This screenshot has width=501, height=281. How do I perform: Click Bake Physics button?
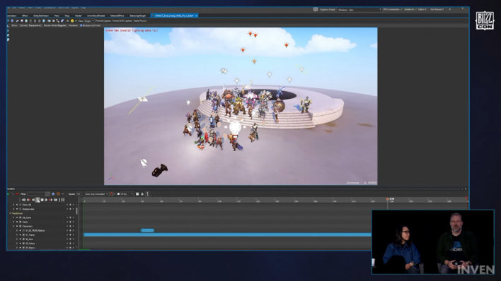tap(140, 21)
